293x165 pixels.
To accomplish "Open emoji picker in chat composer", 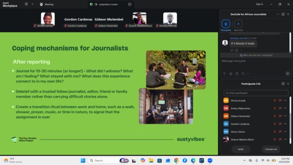I will (231, 74).
